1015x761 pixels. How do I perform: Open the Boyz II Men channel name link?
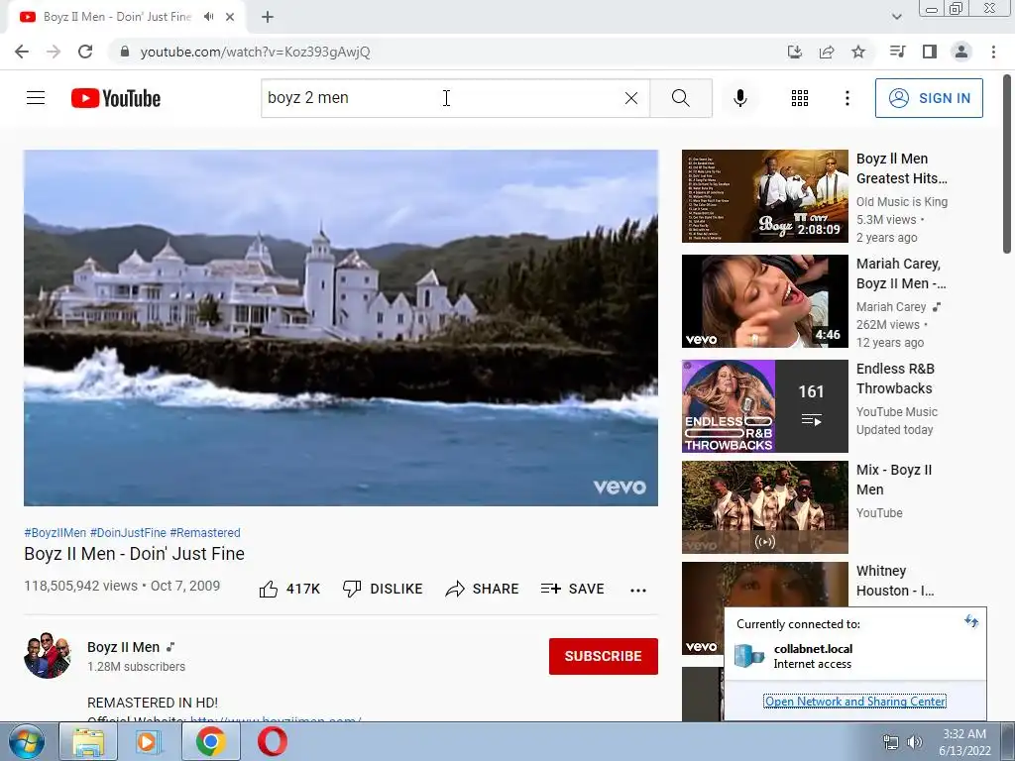click(124, 647)
